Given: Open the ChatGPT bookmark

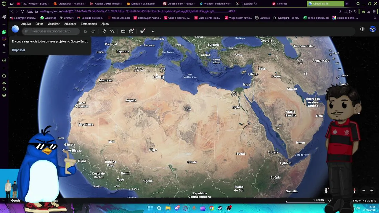Looking at the screenshot, I should (67, 18).
